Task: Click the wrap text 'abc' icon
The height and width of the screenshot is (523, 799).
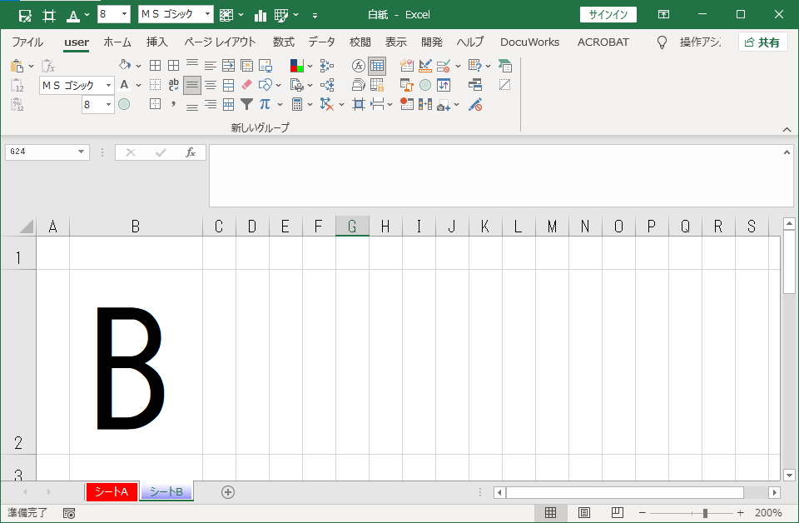Action: pos(174,85)
